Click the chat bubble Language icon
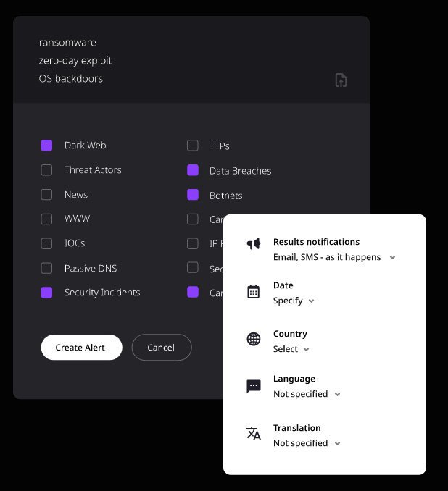The image size is (448, 491). point(254,386)
